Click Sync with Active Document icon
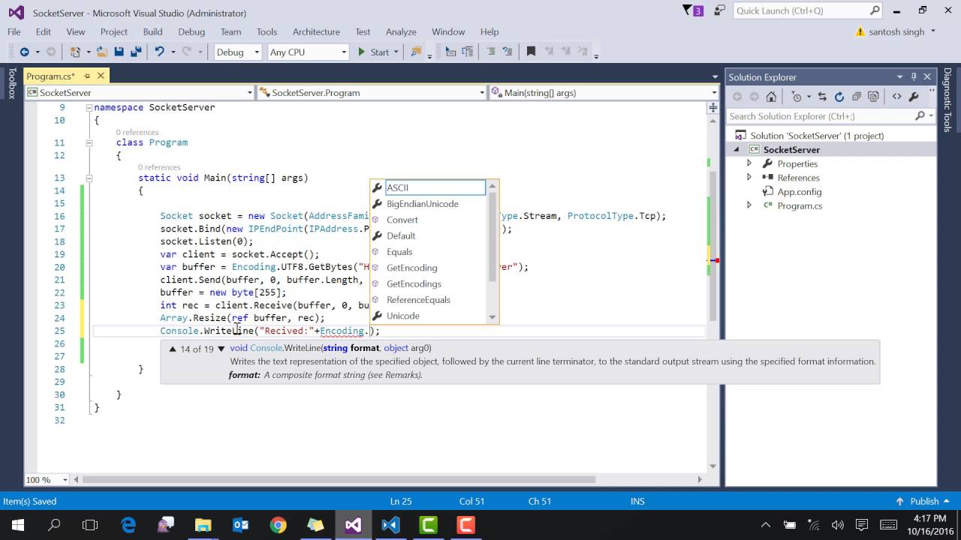The width and height of the screenshot is (961, 540). [x=822, y=97]
